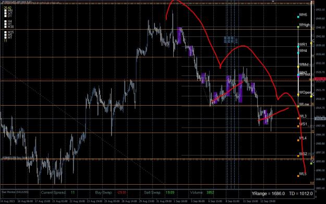The height and width of the screenshot is (204, 326).
Task: Click the 1 Sep 18:00 time label
Action: point(180,201)
